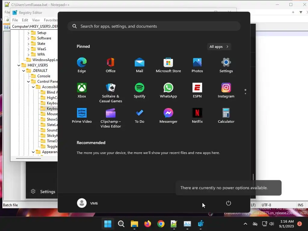Launch Prime Video
Viewport: 308px width, 231px height.
82,116
